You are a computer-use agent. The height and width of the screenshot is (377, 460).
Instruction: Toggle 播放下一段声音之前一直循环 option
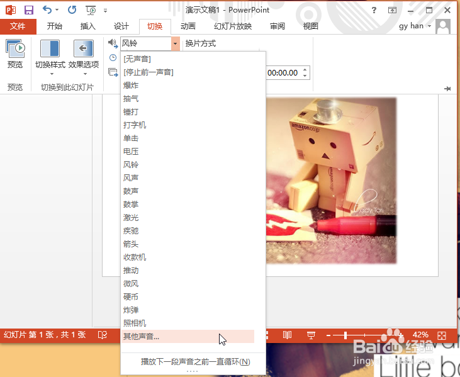pyautogui.click(x=193, y=362)
